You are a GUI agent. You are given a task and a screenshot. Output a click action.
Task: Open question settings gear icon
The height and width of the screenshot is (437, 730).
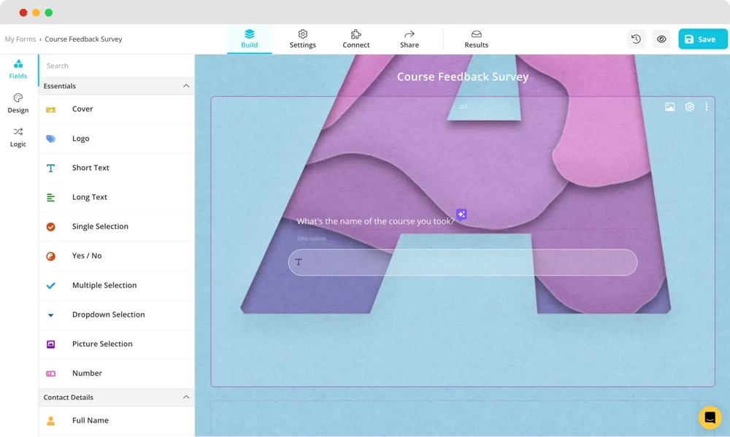tap(689, 107)
